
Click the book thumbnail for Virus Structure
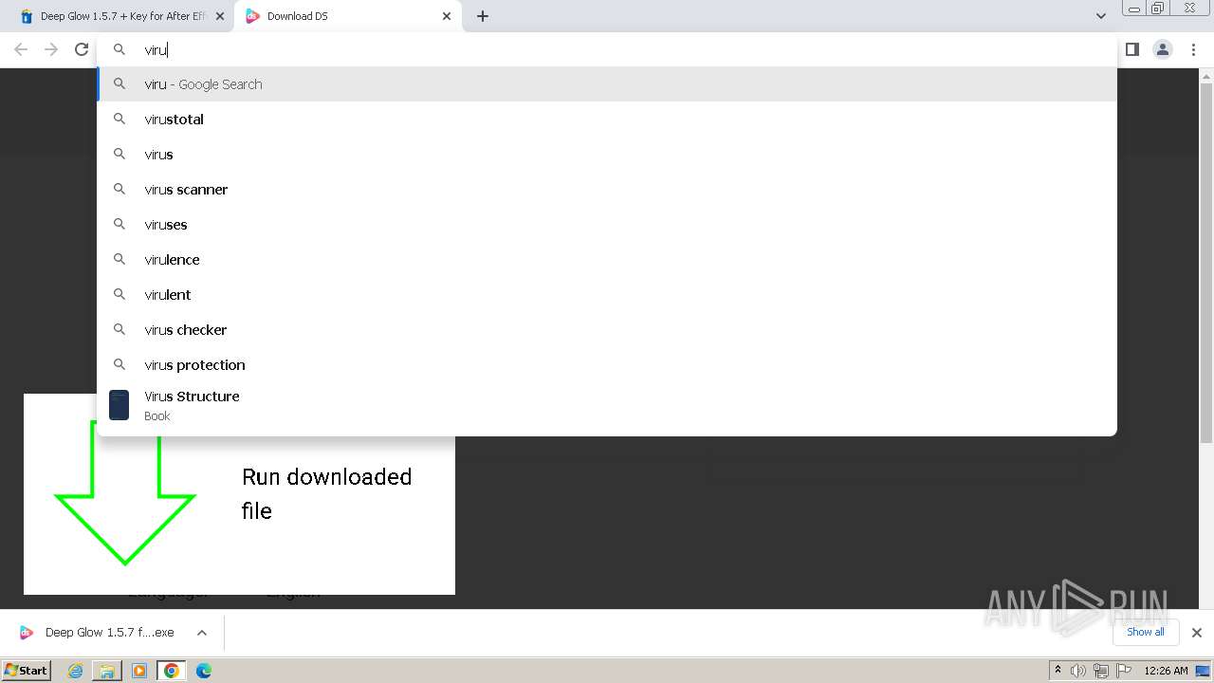click(x=119, y=405)
